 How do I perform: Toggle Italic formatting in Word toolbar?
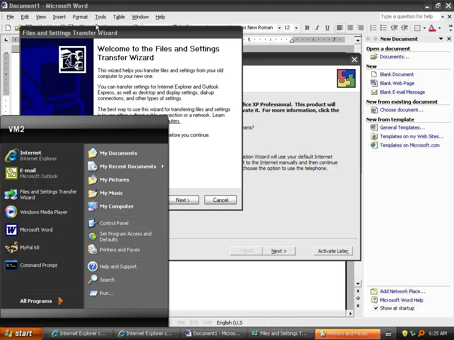317,28
